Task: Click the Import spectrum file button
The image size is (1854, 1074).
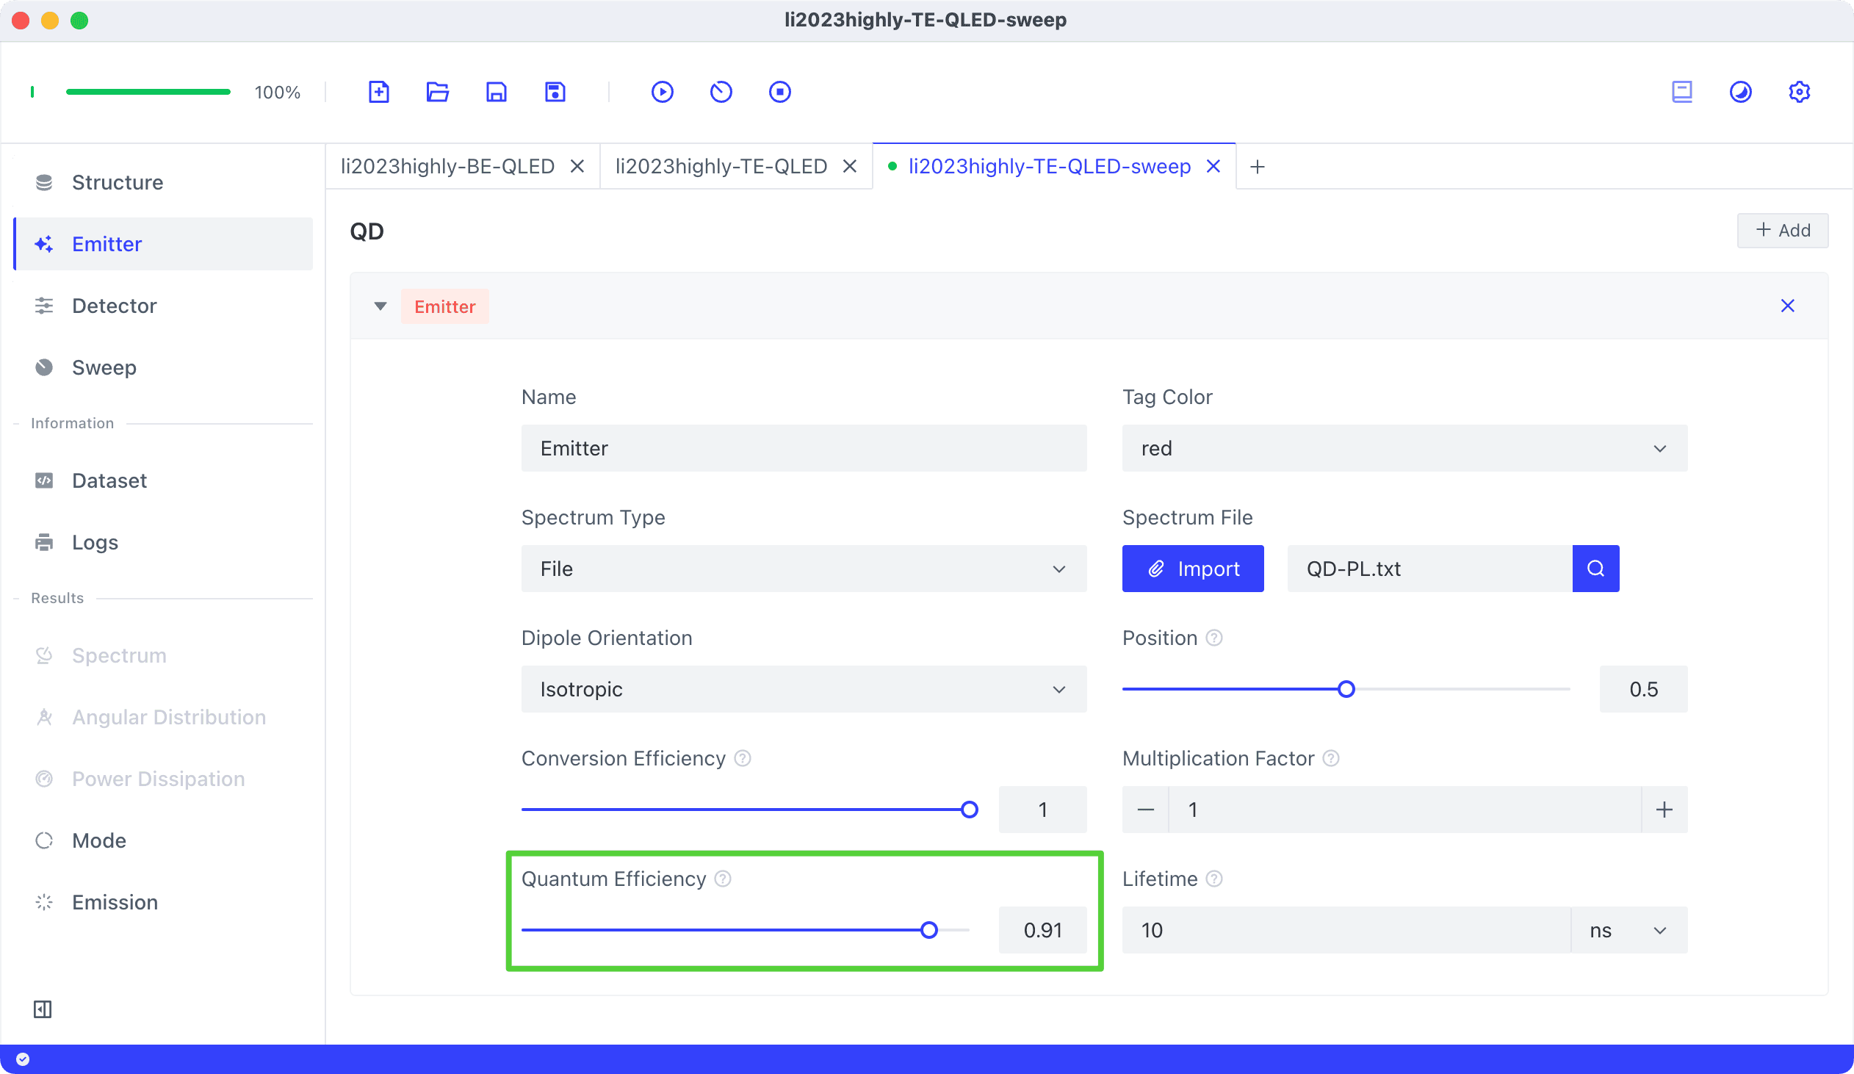Action: (x=1194, y=569)
